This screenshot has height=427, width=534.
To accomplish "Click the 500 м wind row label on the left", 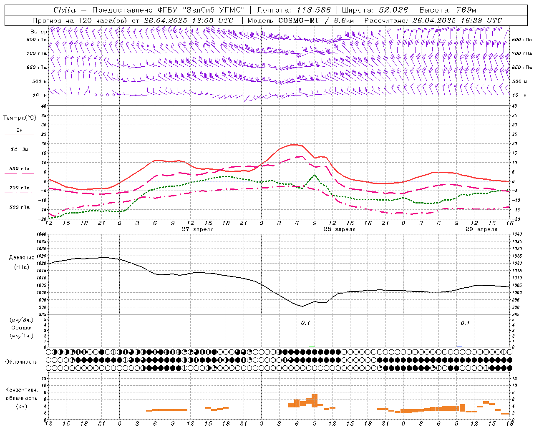I will tap(40, 81).
